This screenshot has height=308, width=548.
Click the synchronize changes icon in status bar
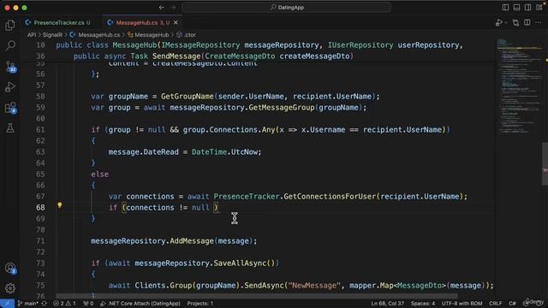[x=45, y=304]
